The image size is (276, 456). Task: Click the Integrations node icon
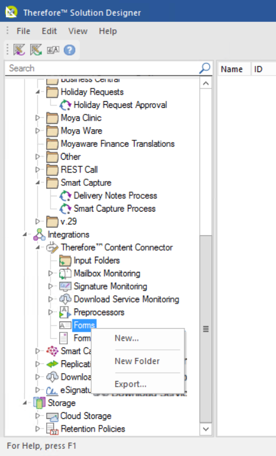tap(39, 235)
